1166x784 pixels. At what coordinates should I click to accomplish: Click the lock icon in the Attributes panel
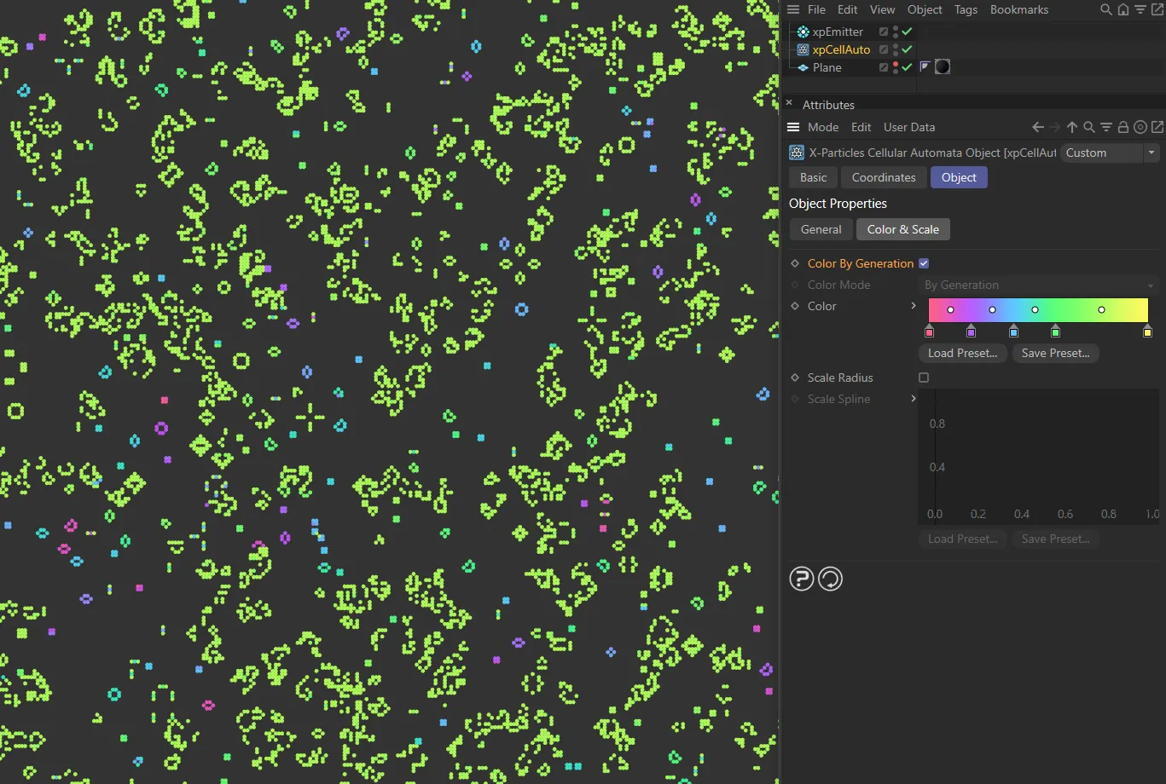[1123, 126]
